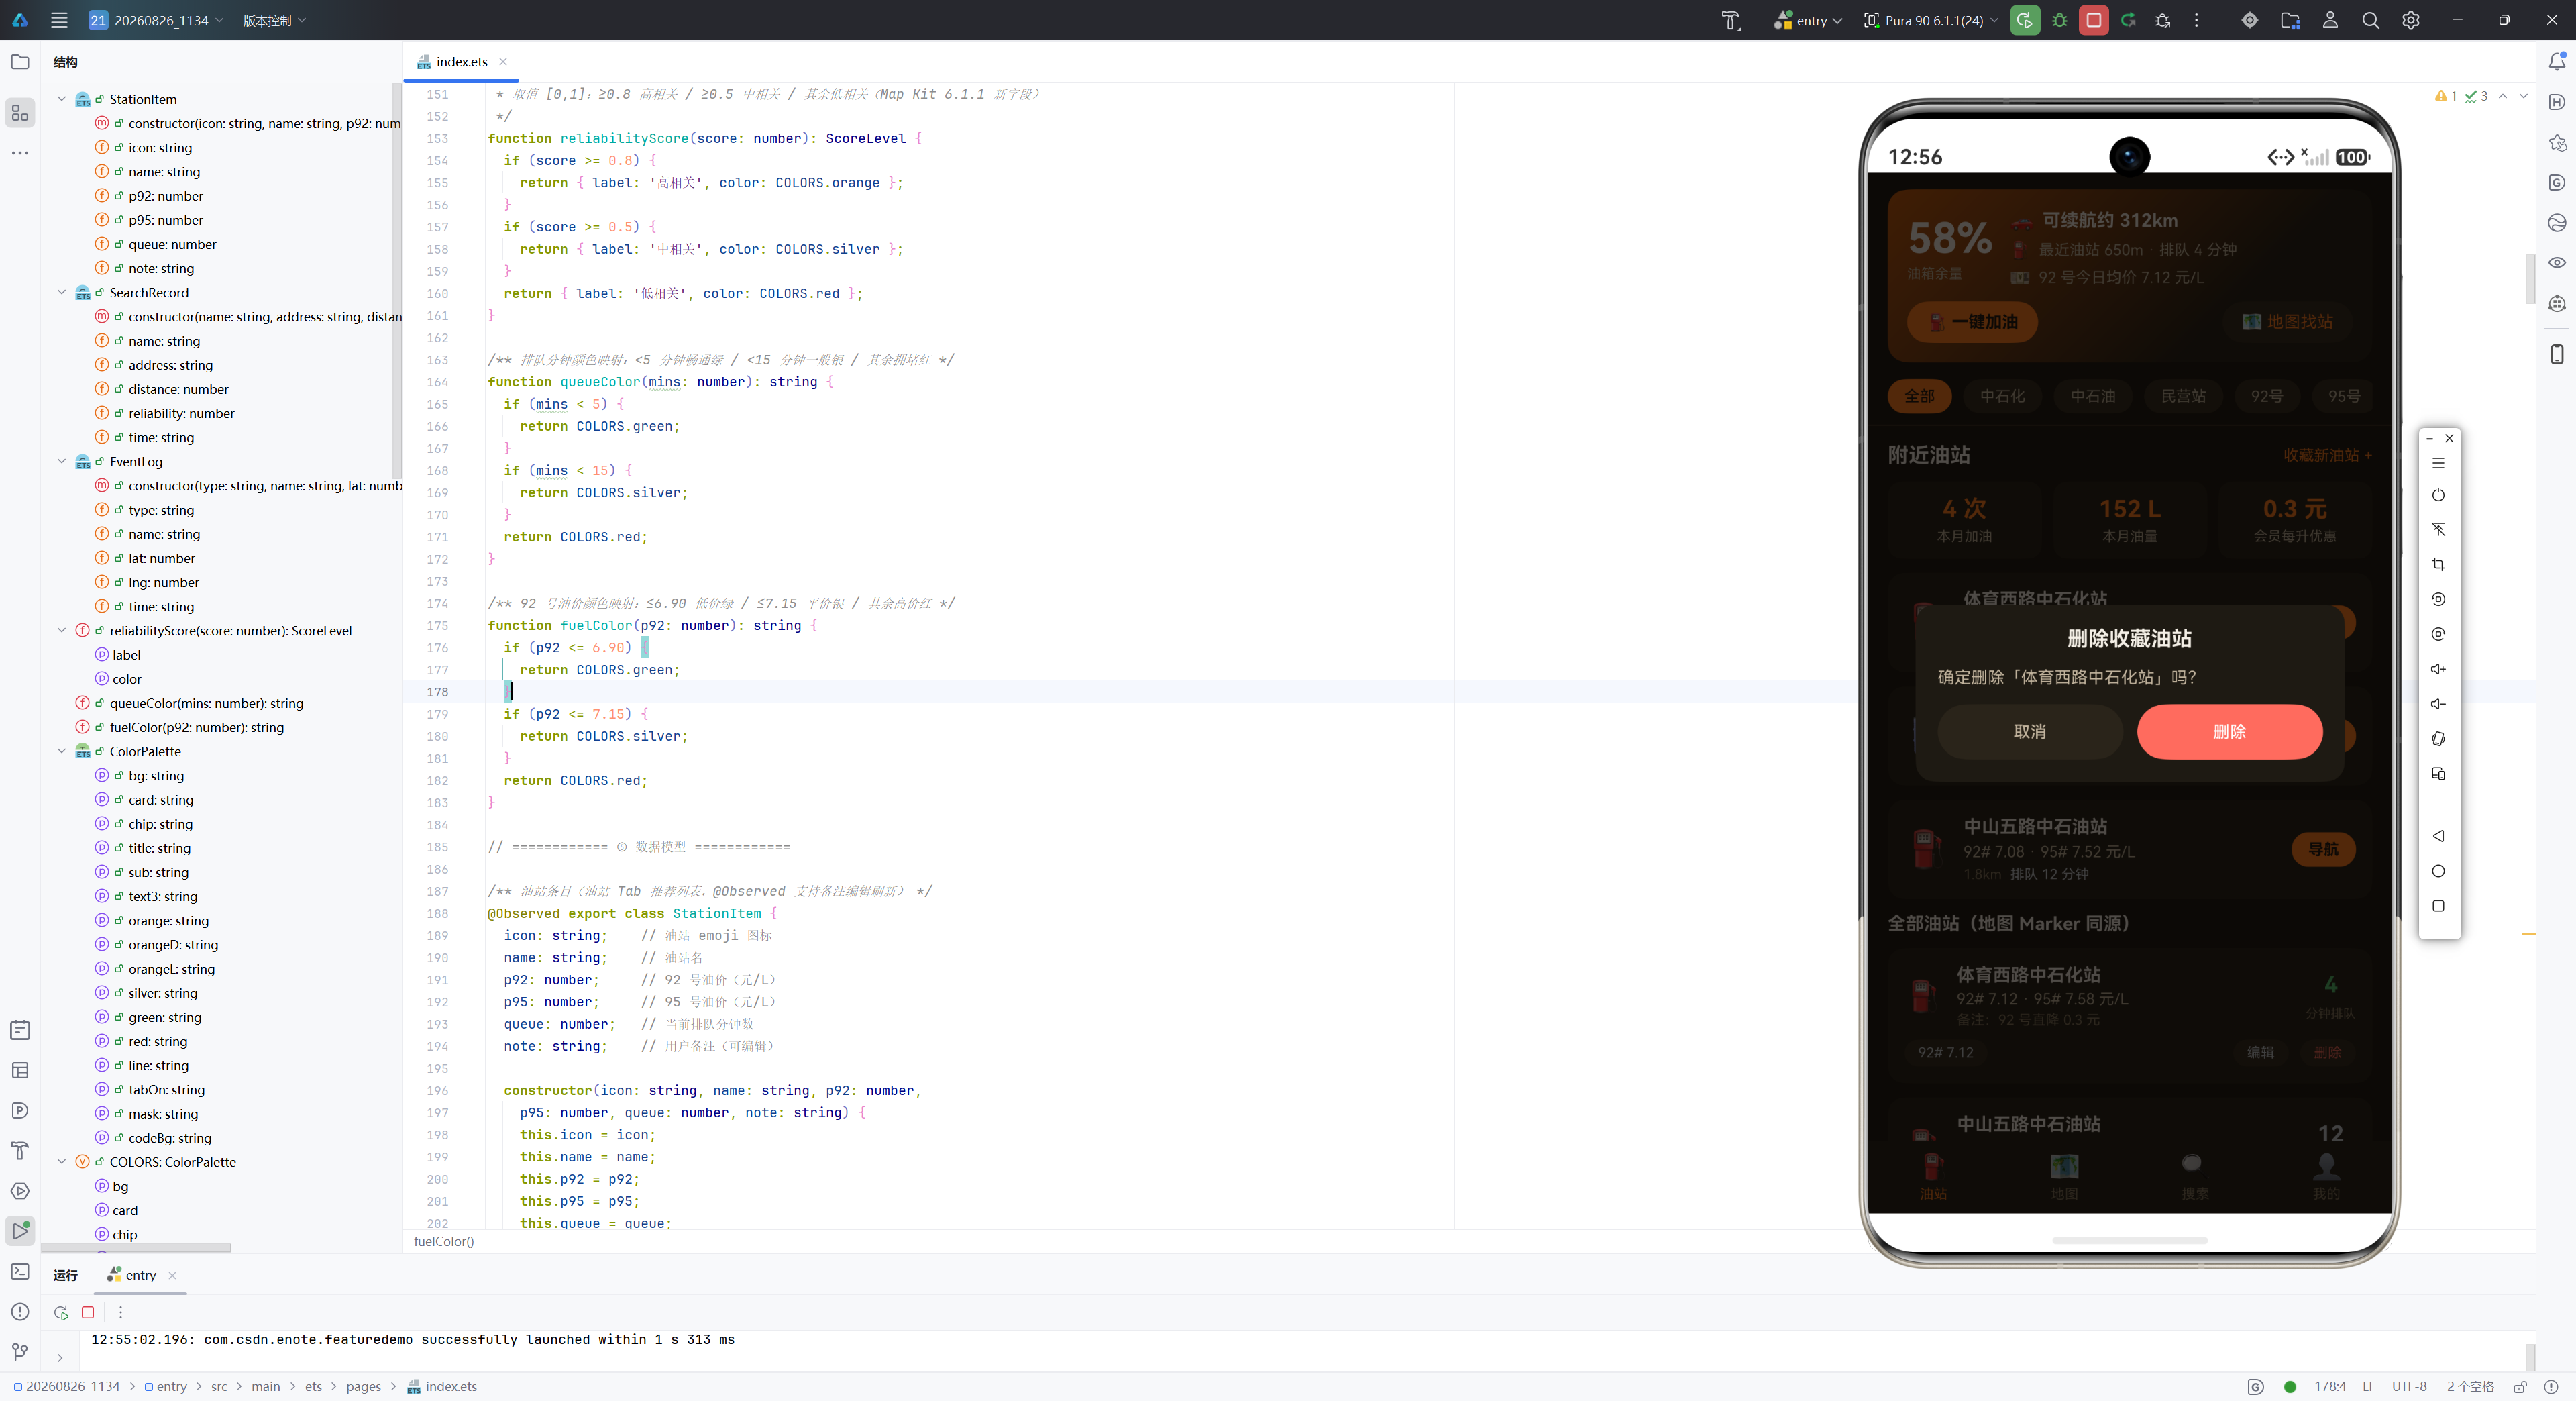This screenshot has width=2576, height=1401.
Task: Open the multi-device emulator icon
Action: (x=2438, y=774)
